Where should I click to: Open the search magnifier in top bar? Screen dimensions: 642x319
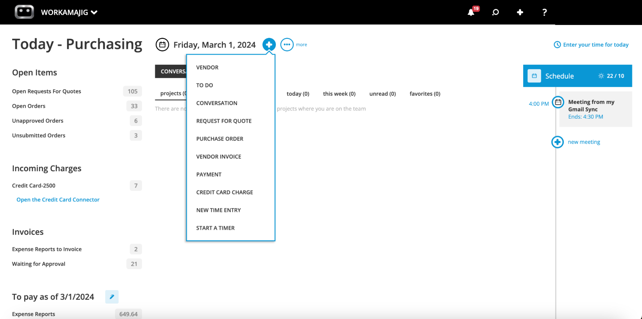point(496,12)
